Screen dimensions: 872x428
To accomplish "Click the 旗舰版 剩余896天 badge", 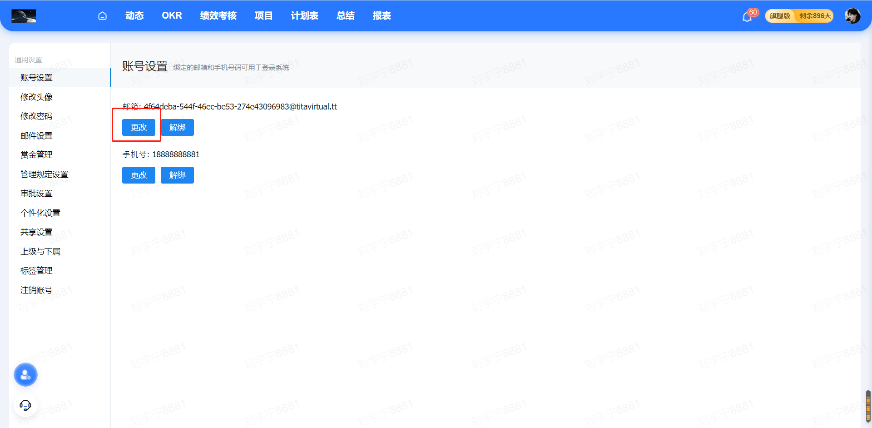I will tap(799, 16).
